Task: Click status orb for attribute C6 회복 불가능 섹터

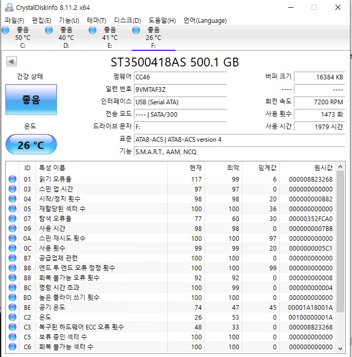Action: click(12, 347)
